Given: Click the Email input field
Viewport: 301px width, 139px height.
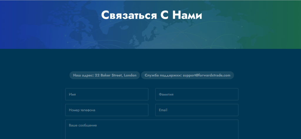Looking at the screenshot, I should (x=197, y=110).
